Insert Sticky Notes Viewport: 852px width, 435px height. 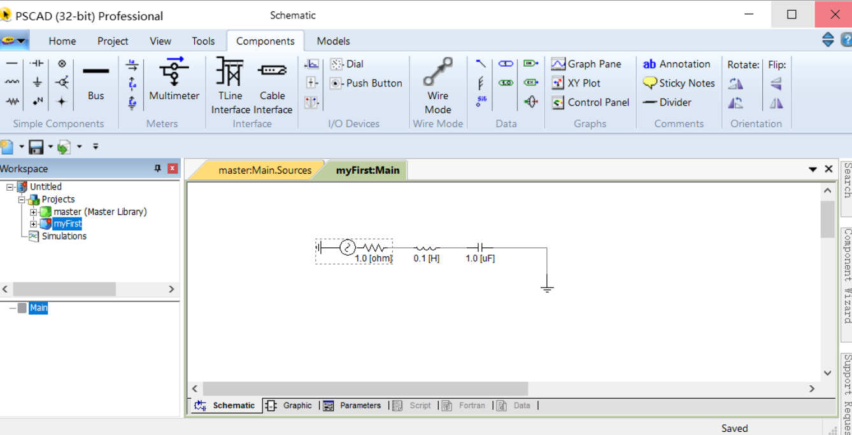(679, 83)
